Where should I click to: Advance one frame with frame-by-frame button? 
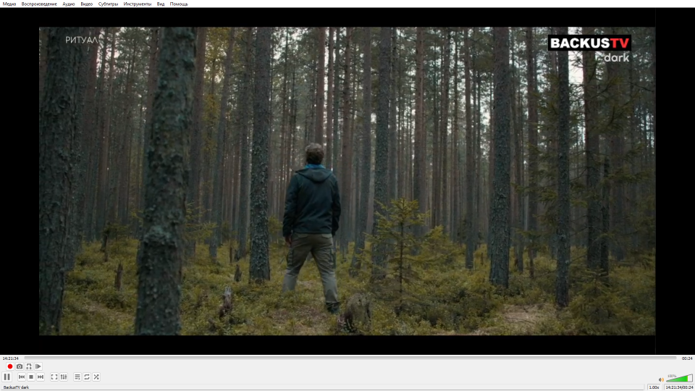click(38, 366)
